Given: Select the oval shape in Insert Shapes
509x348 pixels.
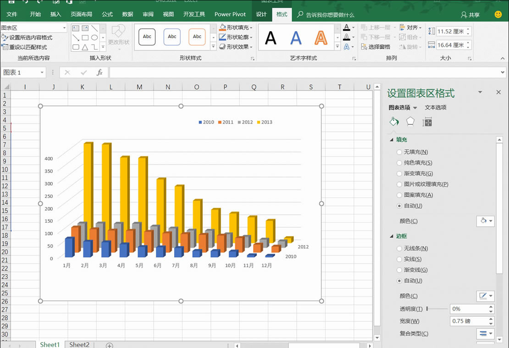Looking at the screenshot, I should 94,38.
